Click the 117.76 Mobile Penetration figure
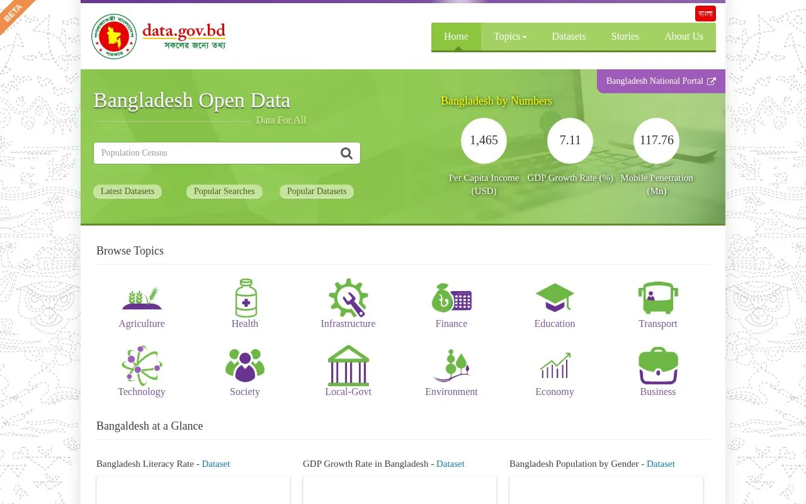The height and width of the screenshot is (504, 806). click(x=657, y=140)
